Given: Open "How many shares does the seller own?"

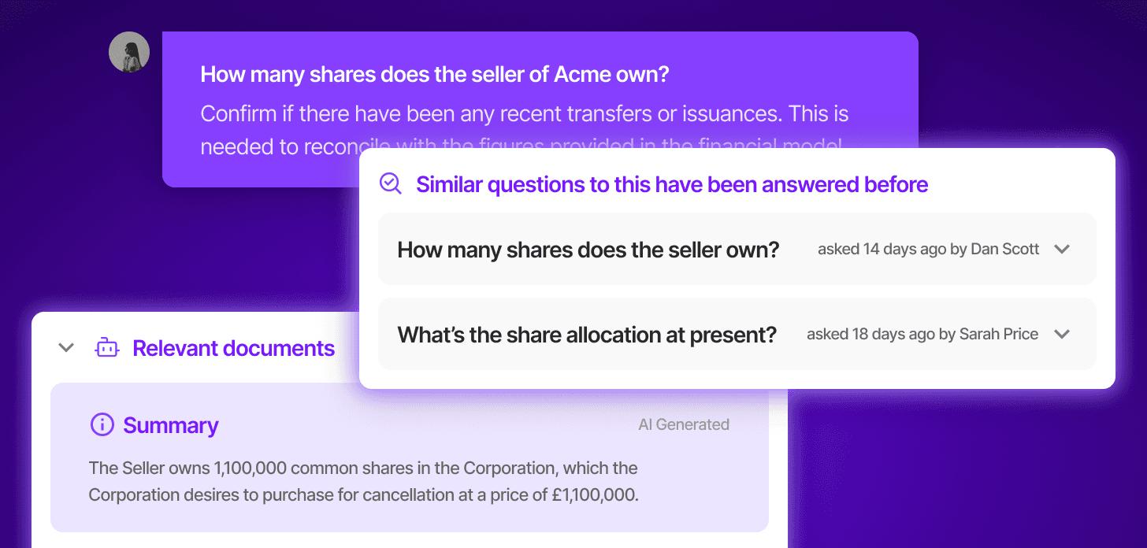Looking at the screenshot, I should point(588,250).
